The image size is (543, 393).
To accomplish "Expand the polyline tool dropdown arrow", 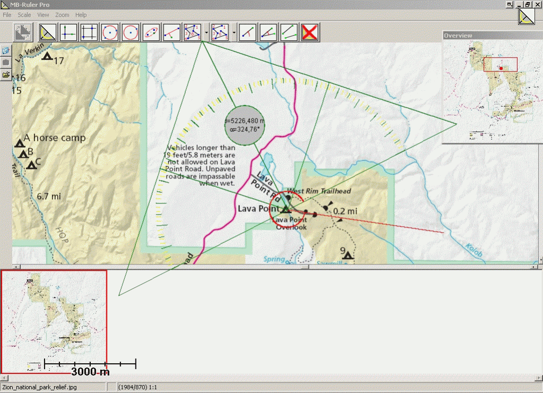I will [234, 32].
